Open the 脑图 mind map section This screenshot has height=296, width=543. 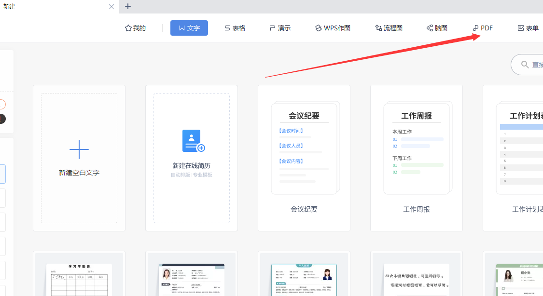[x=437, y=28]
